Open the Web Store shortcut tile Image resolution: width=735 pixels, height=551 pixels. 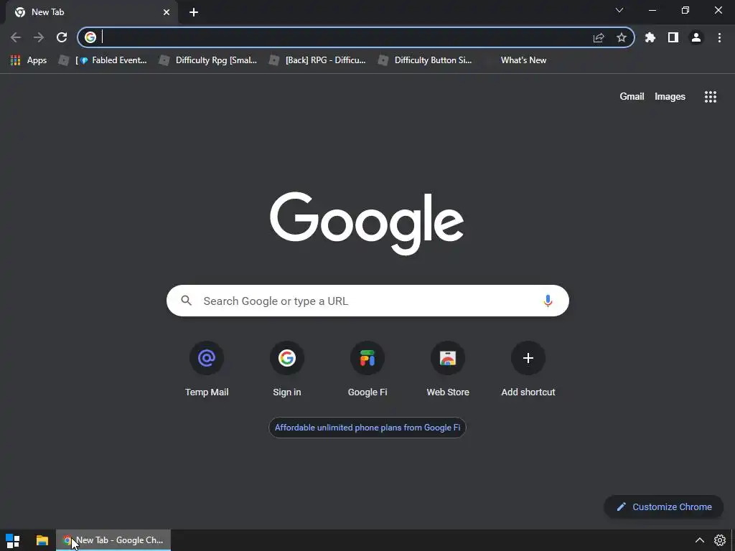click(448, 369)
